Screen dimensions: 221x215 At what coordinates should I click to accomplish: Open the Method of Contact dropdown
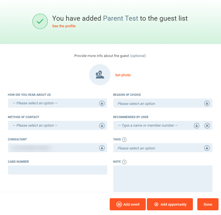(102, 126)
